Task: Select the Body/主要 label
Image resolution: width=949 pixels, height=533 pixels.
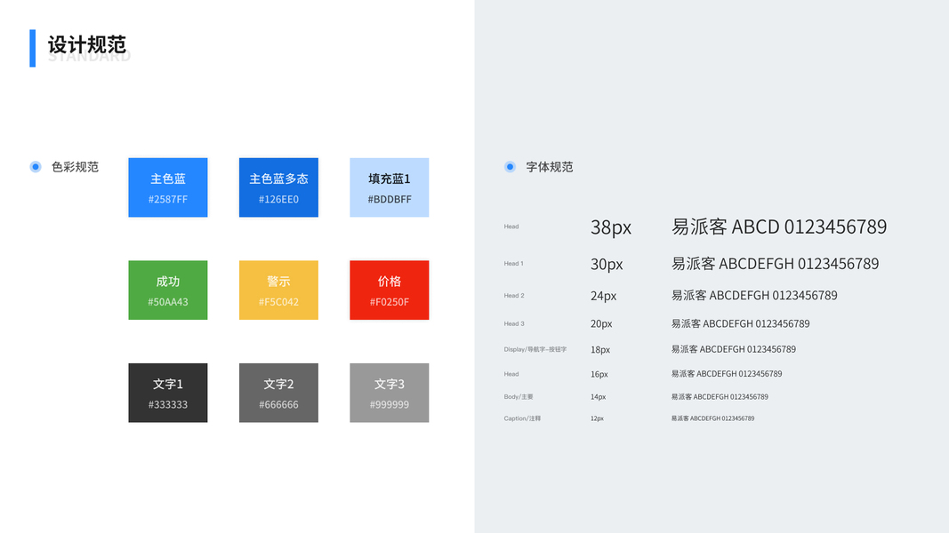Action: tap(519, 397)
